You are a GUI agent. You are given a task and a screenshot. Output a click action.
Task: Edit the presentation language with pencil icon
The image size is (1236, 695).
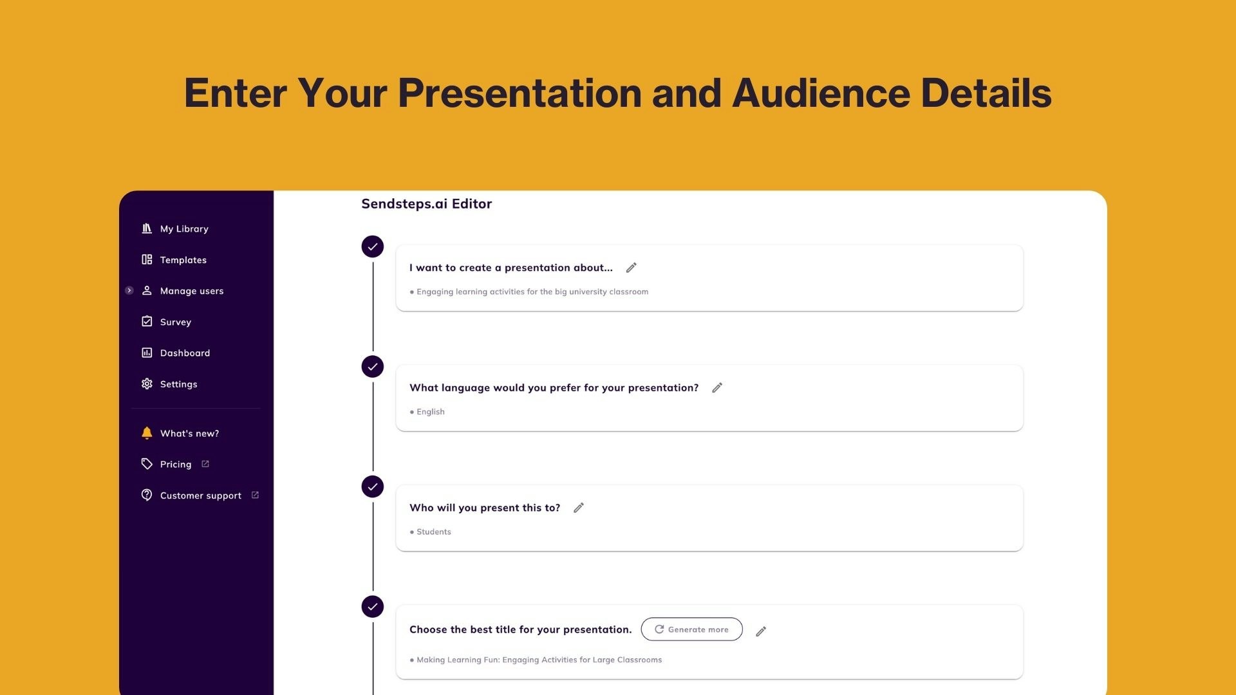click(x=717, y=387)
